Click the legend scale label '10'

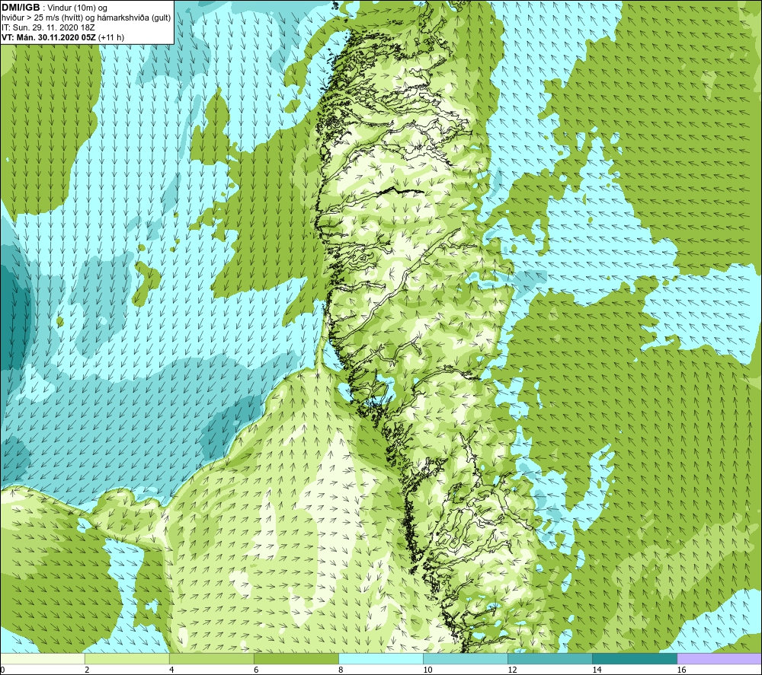tap(427, 670)
